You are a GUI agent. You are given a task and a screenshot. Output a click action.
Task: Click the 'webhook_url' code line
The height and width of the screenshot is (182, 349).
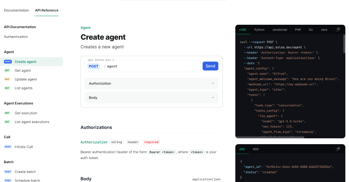[282, 84]
